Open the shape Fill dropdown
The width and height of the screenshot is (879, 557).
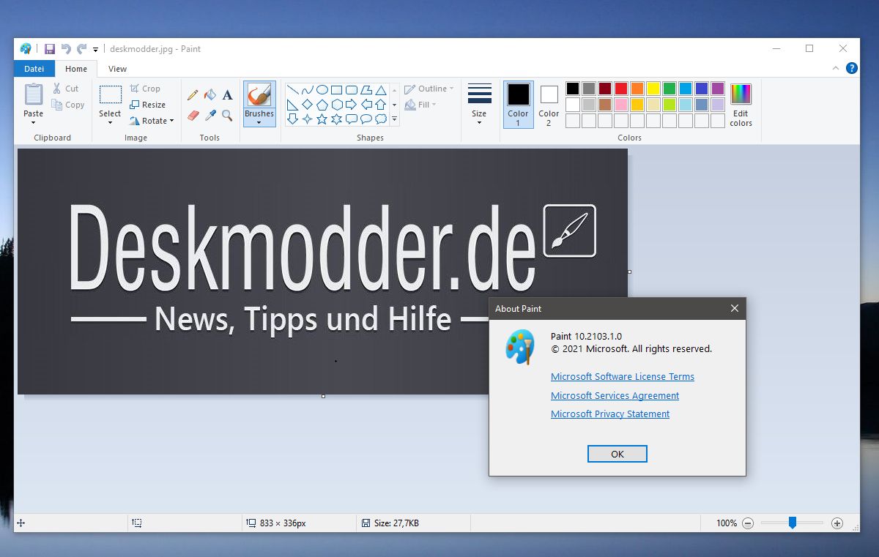[420, 105]
